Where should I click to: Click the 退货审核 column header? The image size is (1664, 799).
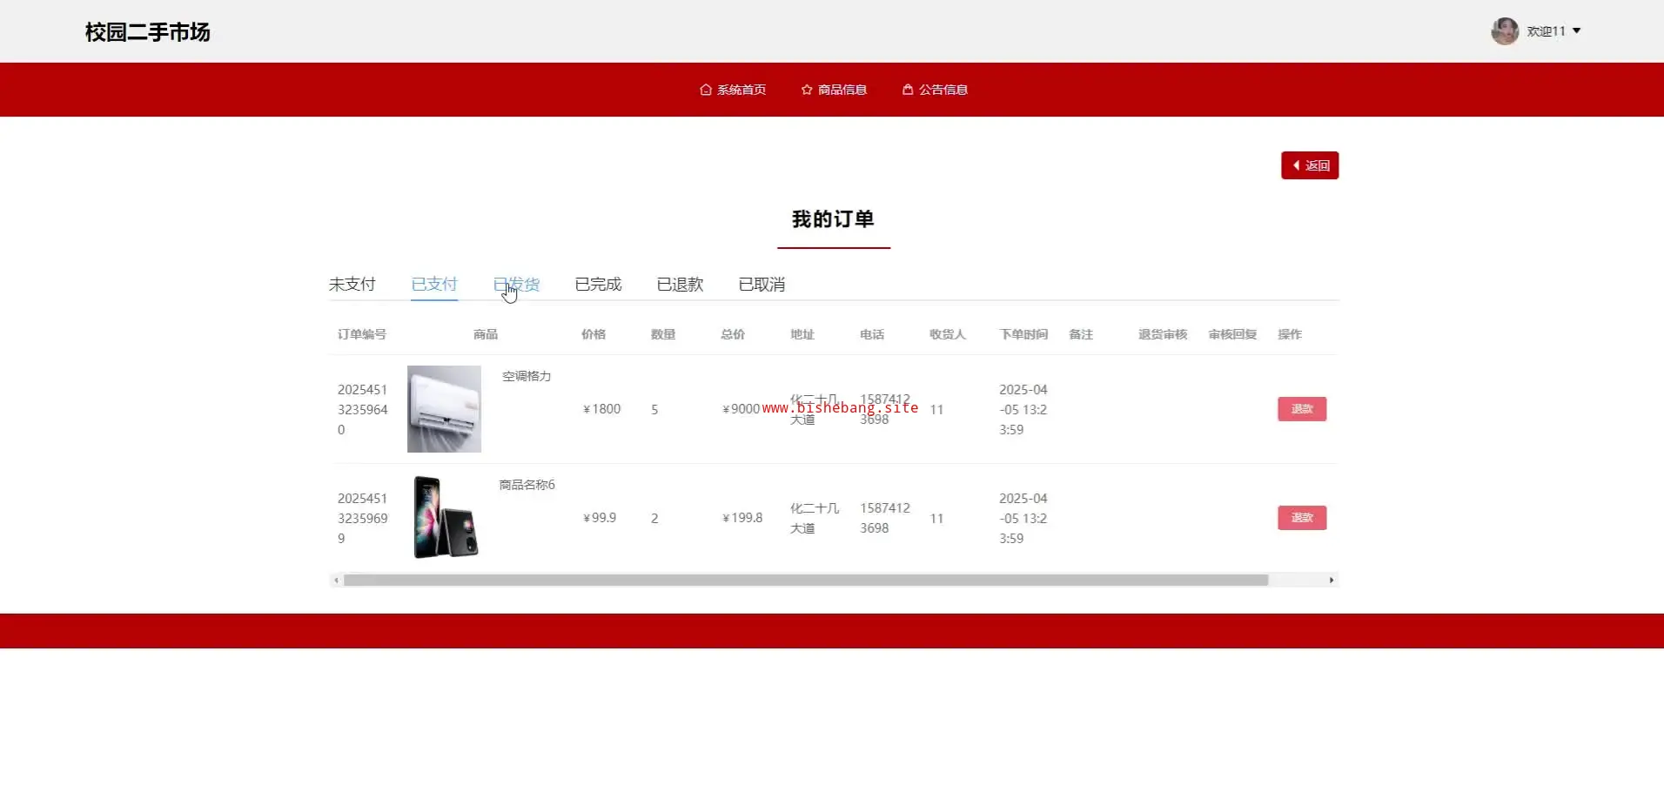1163,334
